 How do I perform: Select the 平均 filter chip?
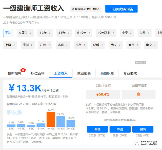pos(8,33)
